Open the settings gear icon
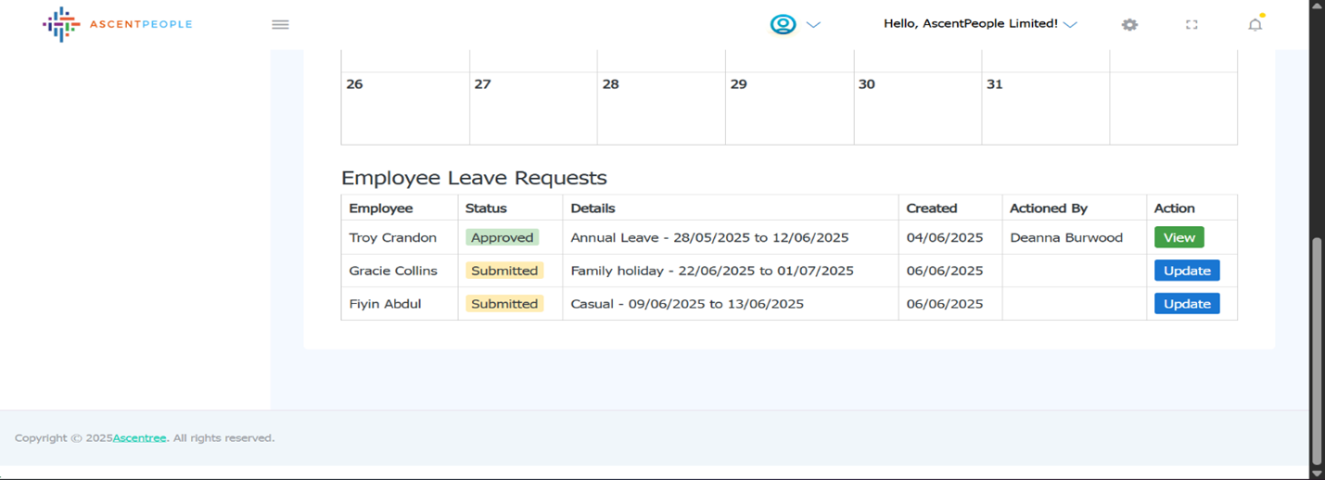Viewport: 1325px width, 480px height. pyautogui.click(x=1128, y=25)
